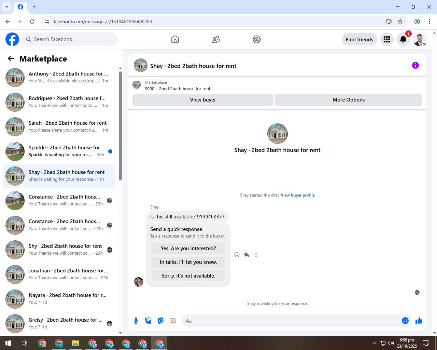Open the Jonathan conversation
The image size is (437, 350).
point(59,274)
